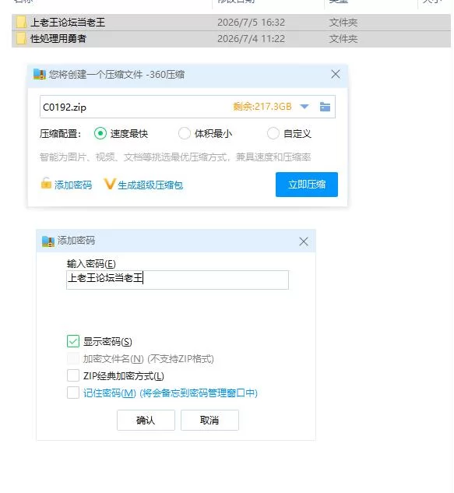Image resolution: width=454 pixels, height=493 pixels.
Task: Expand the save path dropdown arrow
Action: tap(304, 107)
